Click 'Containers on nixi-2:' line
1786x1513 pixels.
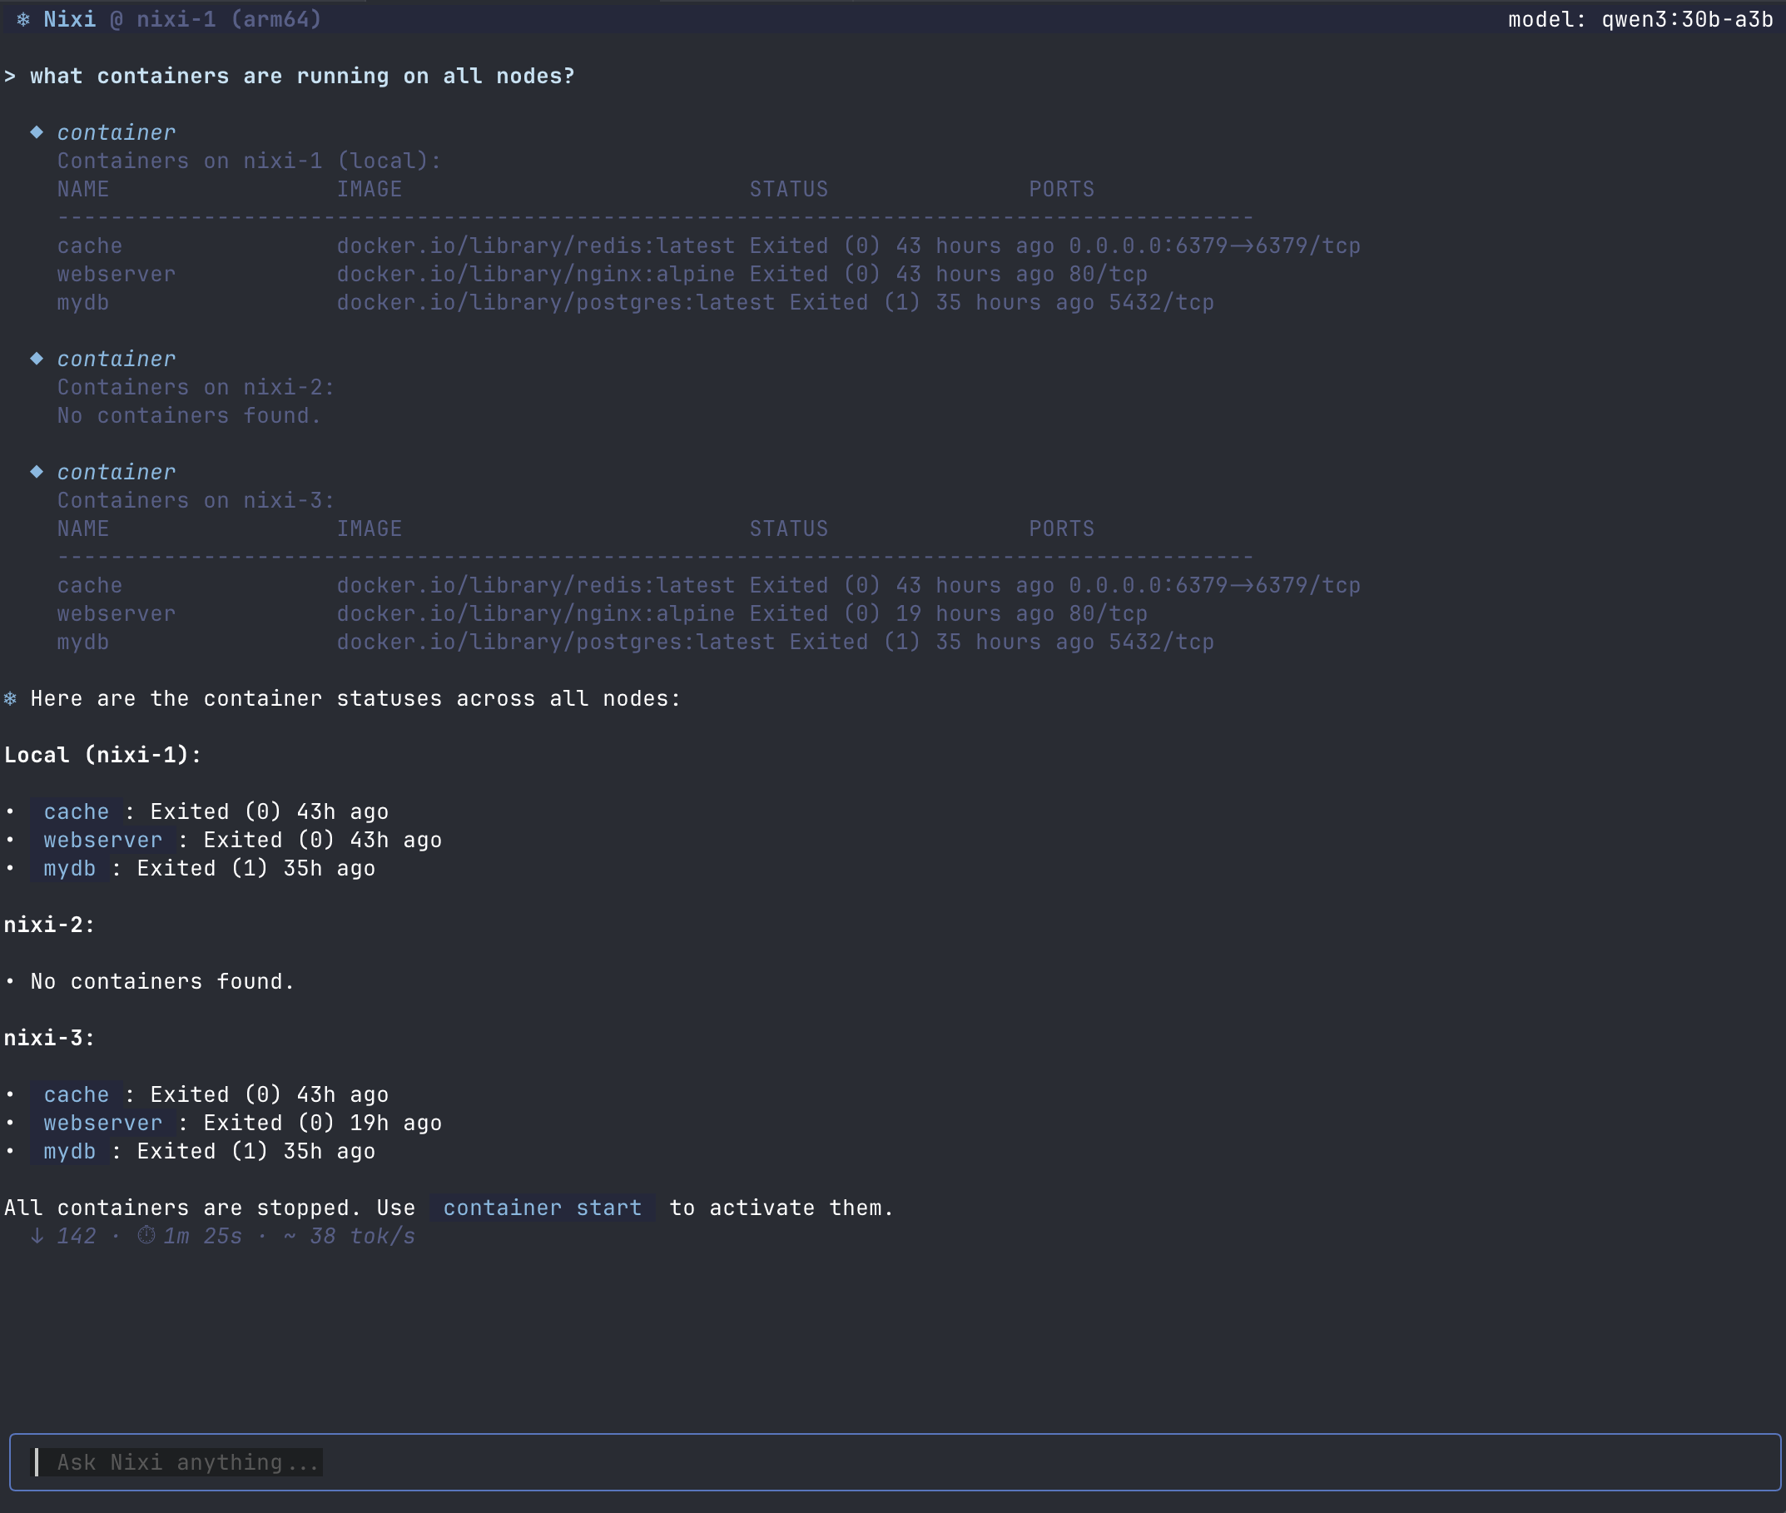[196, 387]
